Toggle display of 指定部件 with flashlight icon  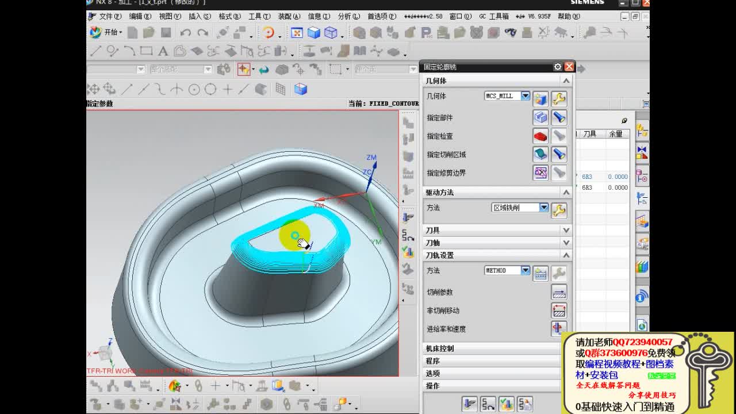559,117
